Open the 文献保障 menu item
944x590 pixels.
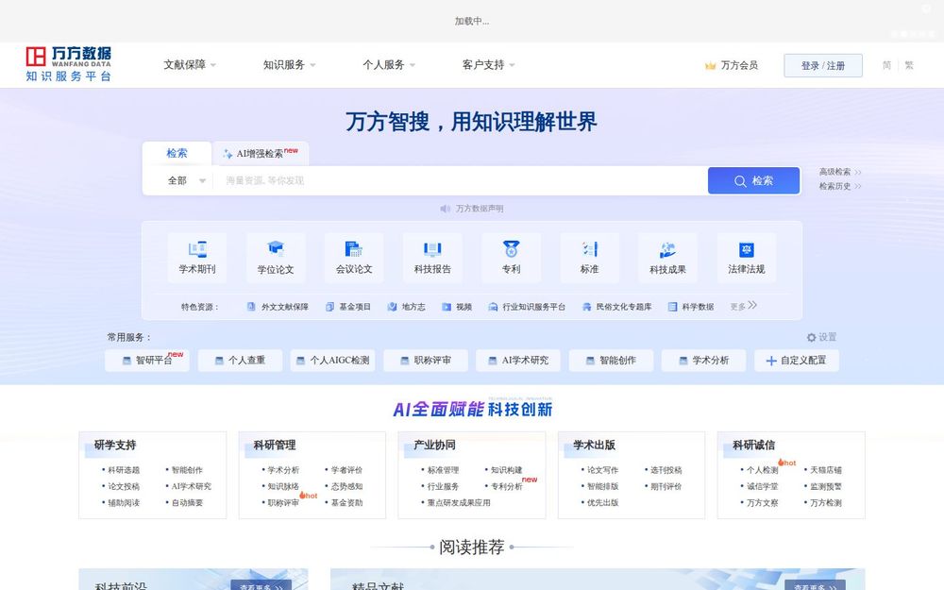(187, 65)
